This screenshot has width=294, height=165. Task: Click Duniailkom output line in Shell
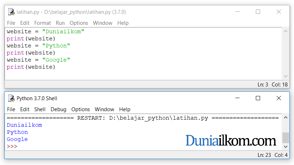tap(25, 125)
